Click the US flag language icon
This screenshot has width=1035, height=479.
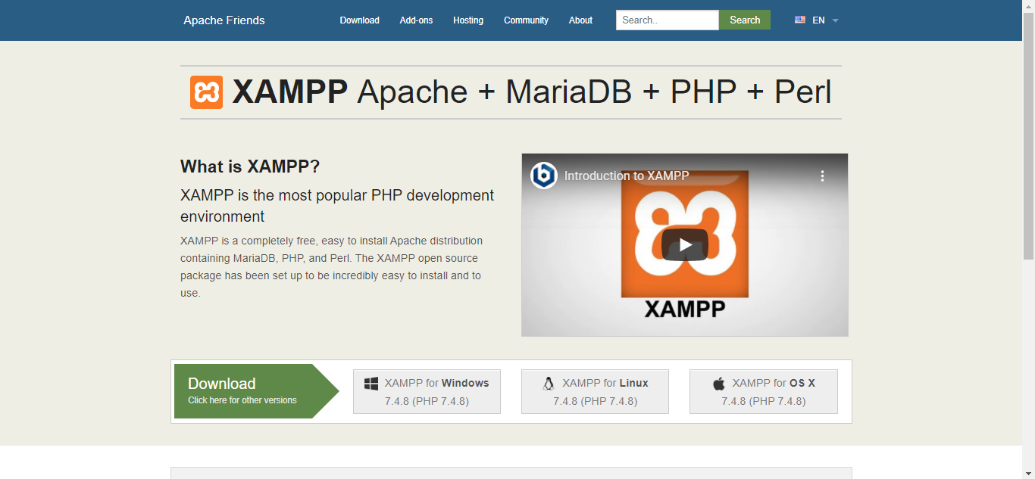(x=800, y=20)
